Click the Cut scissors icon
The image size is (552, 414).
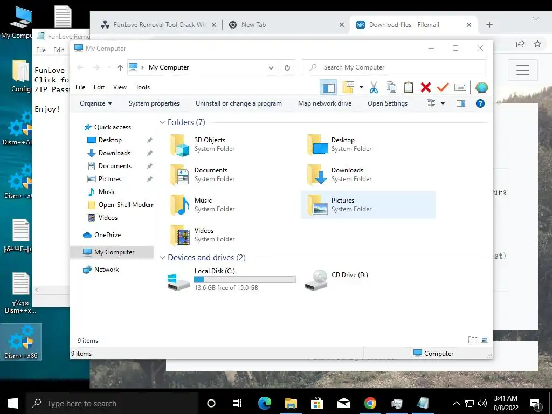[374, 87]
